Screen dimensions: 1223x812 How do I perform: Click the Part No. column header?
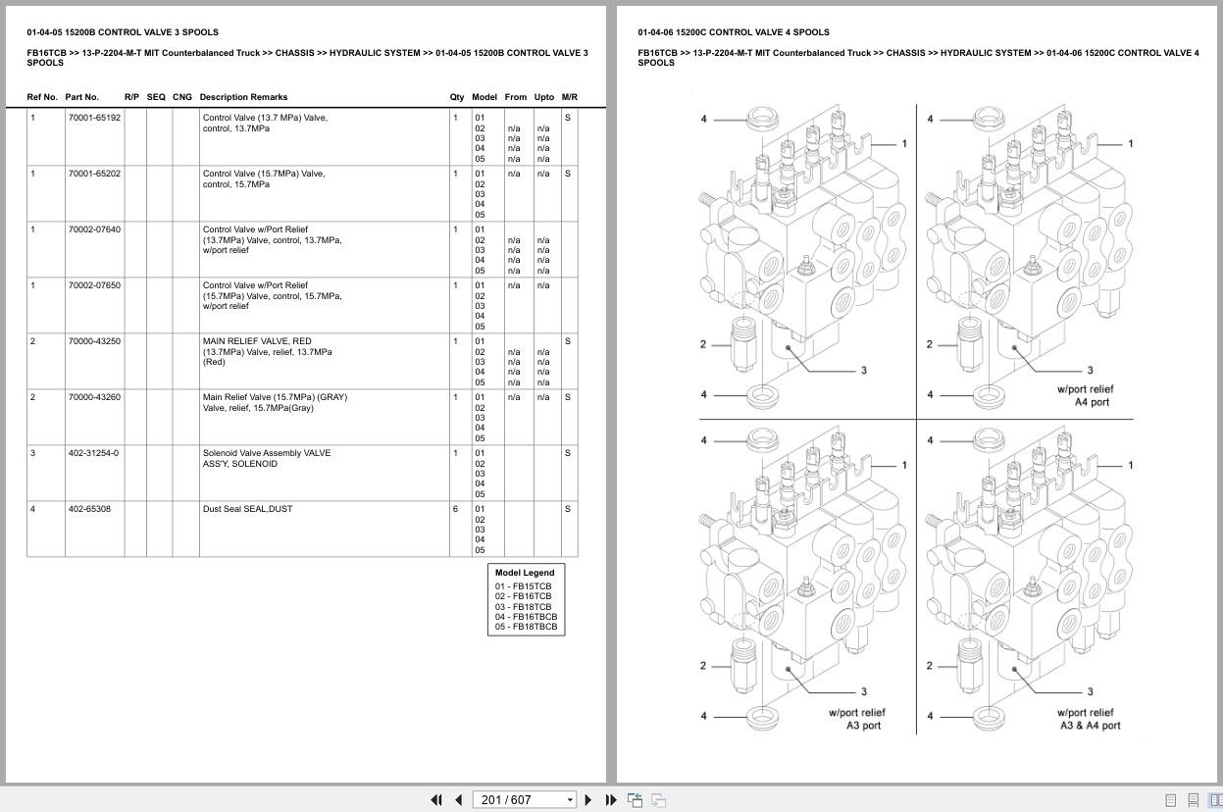81,97
